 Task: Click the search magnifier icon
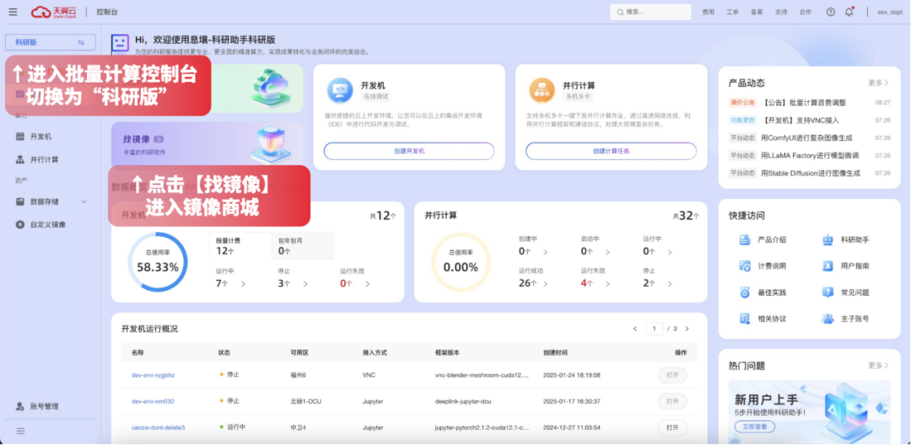pos(620,12)
